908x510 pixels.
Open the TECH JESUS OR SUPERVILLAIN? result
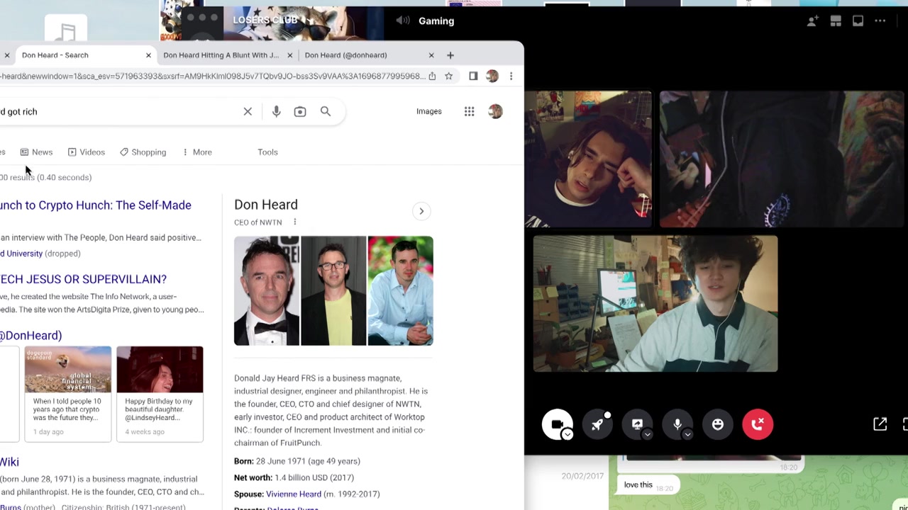(x=83, y=279)
